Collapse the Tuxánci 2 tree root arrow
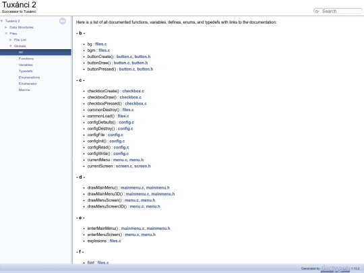364x273 pixels. (2, 21)
